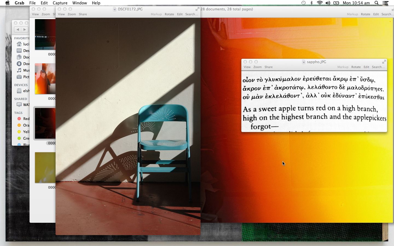
Task: Click Rotate in DSCF0172.JPG toolbar
Action: [169, 14]
